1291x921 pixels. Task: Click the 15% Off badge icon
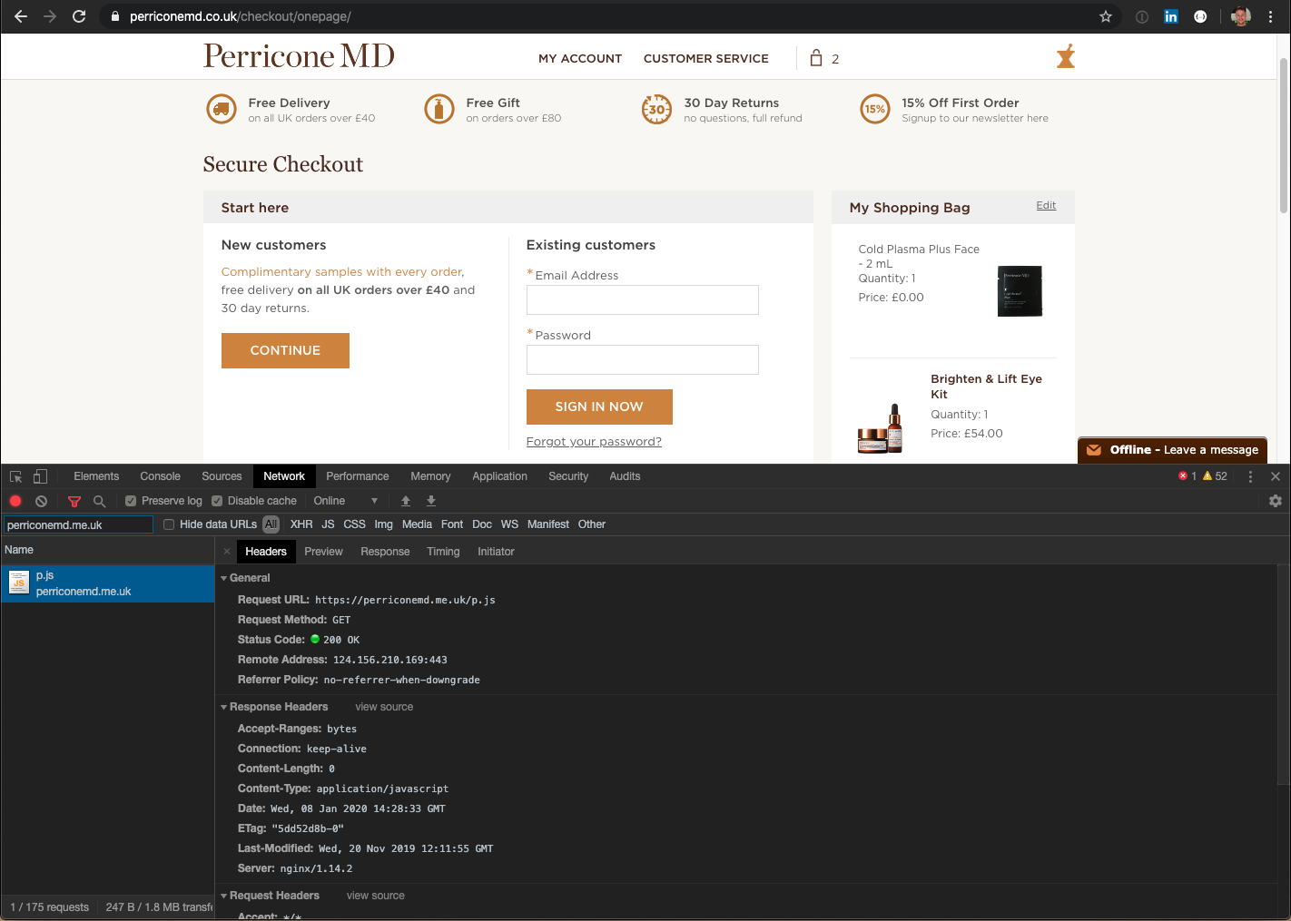pos(875,109)
